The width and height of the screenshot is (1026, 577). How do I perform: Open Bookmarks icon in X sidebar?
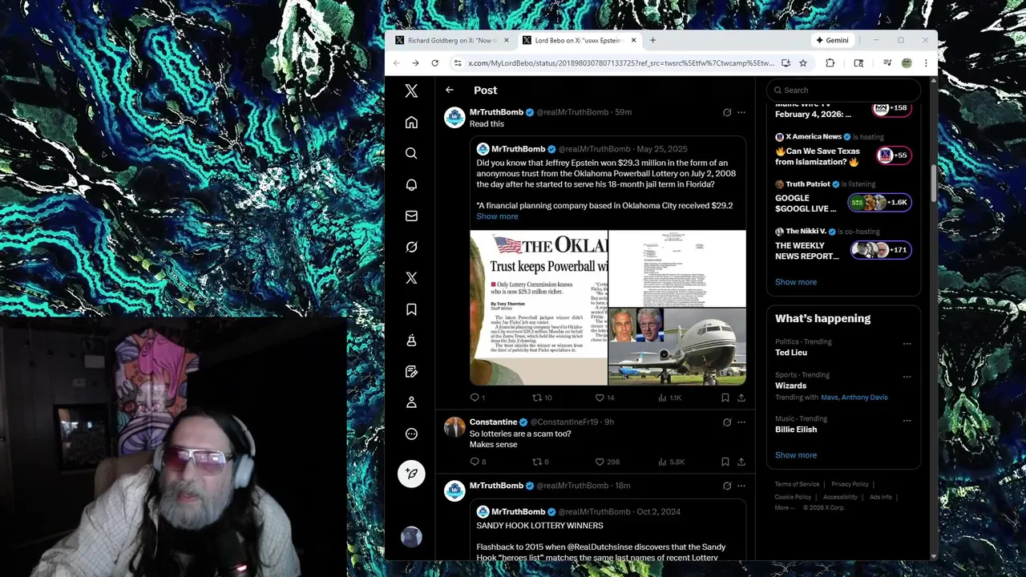click(411, 309)
